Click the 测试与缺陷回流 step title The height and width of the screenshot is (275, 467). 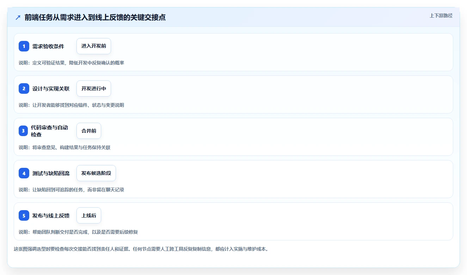click(51, 173)
